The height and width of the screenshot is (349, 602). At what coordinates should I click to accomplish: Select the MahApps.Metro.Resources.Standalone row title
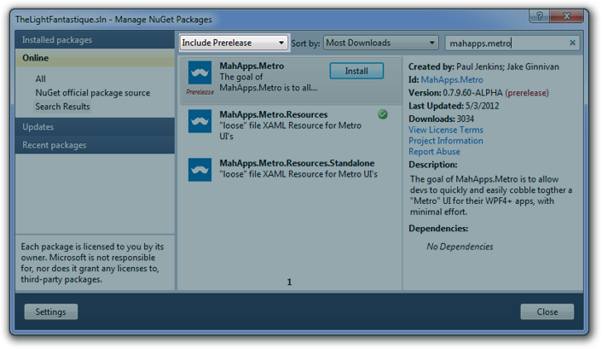tap(297, 163)
